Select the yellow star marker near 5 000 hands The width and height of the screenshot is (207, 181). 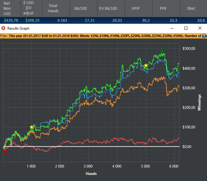(146, 65)
